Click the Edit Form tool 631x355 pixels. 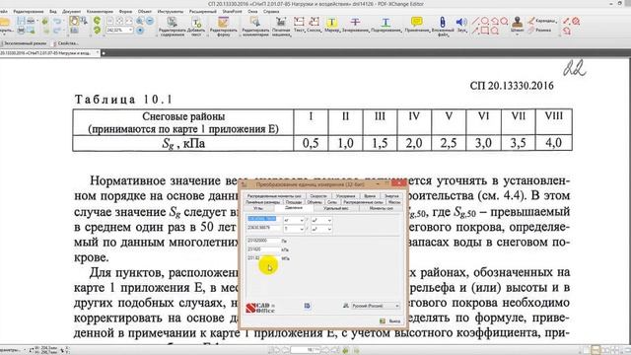[x=224, y=26]
